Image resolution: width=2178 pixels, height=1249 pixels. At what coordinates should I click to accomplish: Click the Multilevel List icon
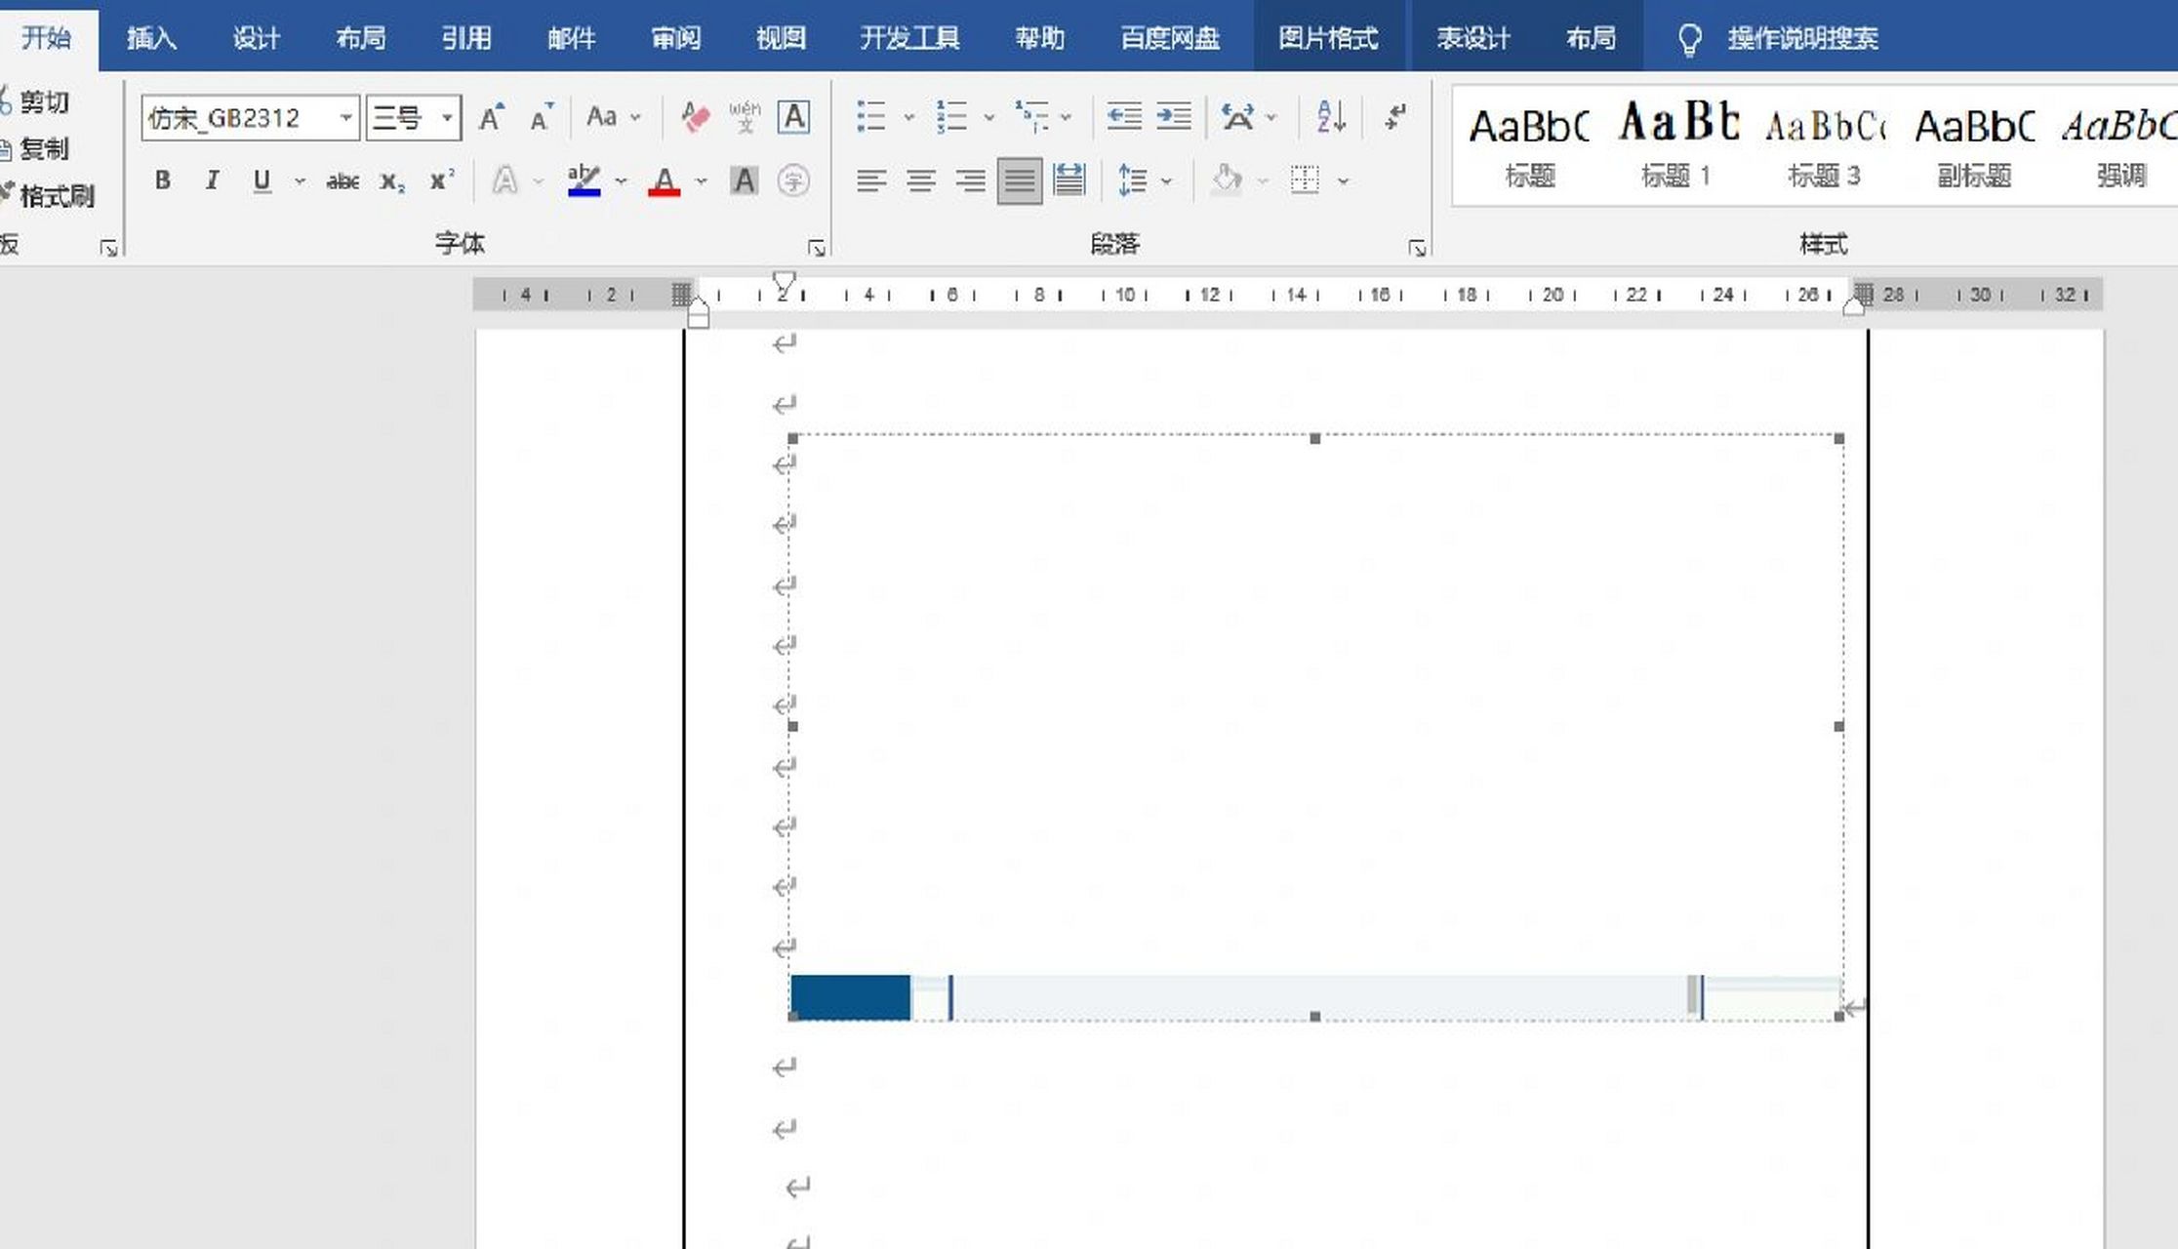point(1031,117)
